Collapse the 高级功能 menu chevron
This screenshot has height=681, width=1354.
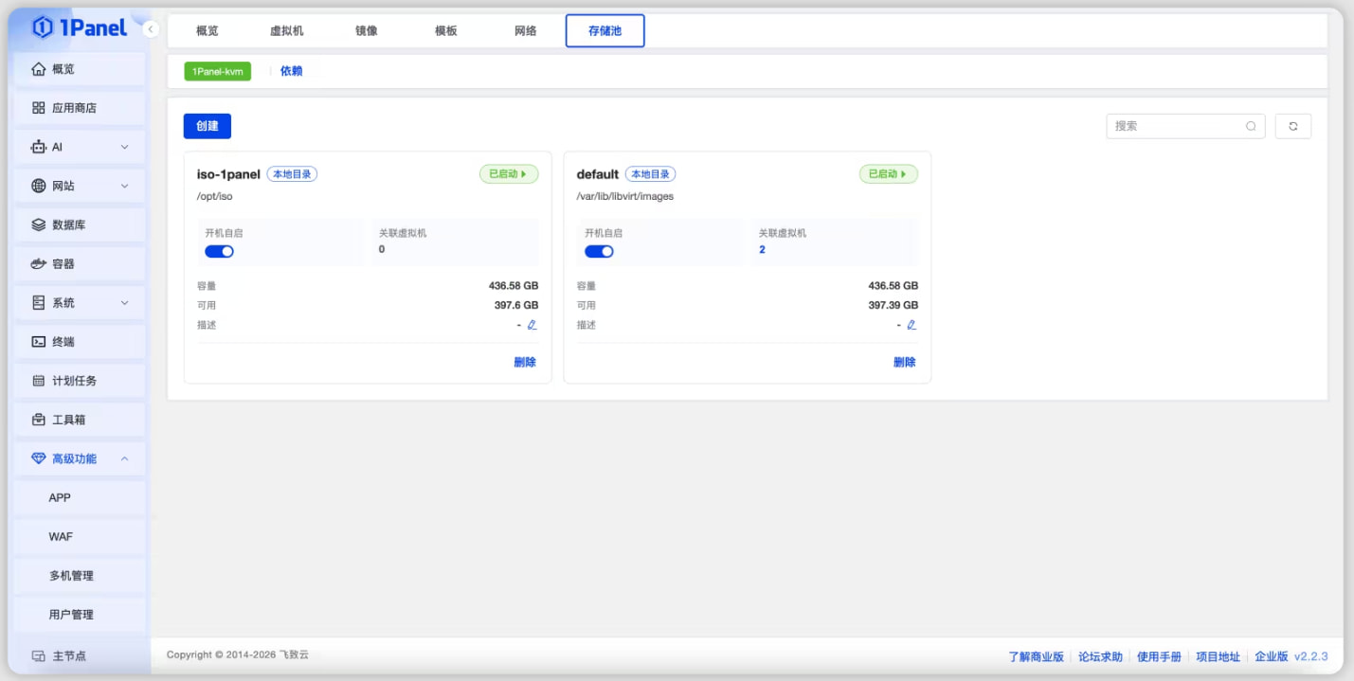coord(125,458)
